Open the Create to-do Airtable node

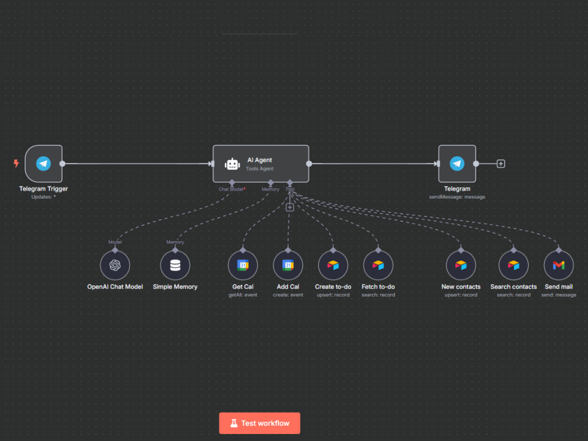[333, 265]
